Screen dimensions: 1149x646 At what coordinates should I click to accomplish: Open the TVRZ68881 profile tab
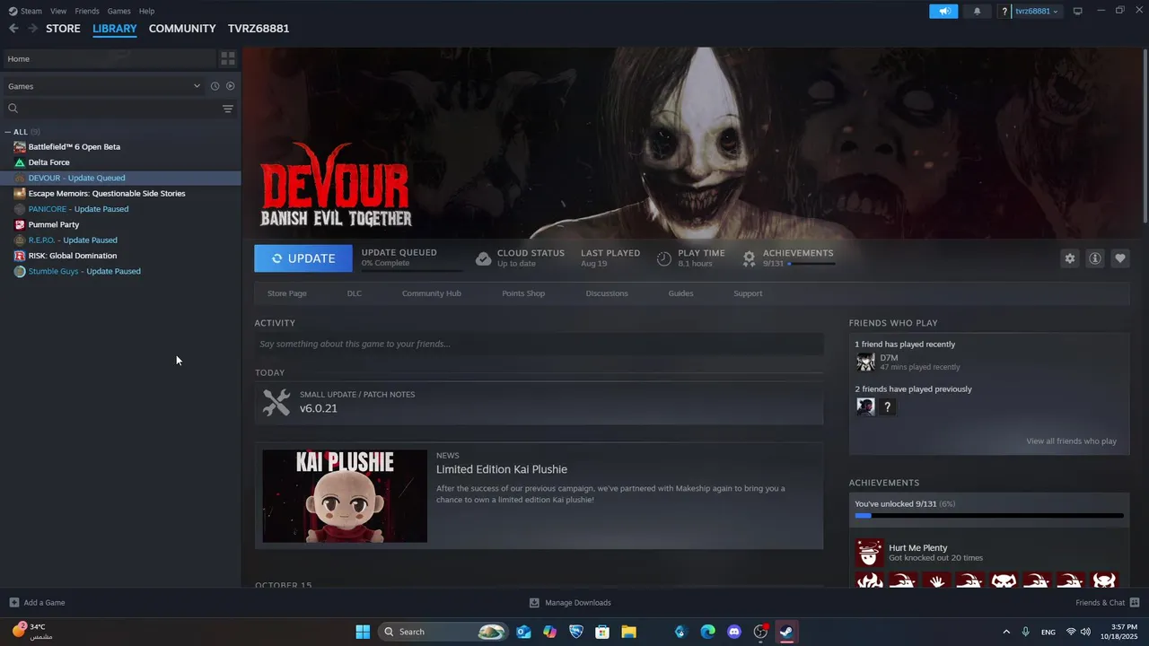(x=259, y=29)
